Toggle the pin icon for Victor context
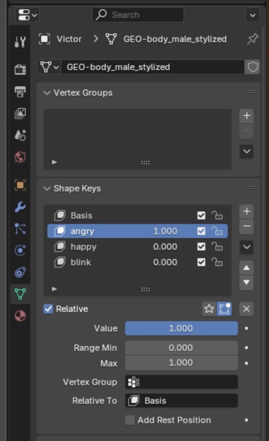269x441 pixels. tap(252, 39)
